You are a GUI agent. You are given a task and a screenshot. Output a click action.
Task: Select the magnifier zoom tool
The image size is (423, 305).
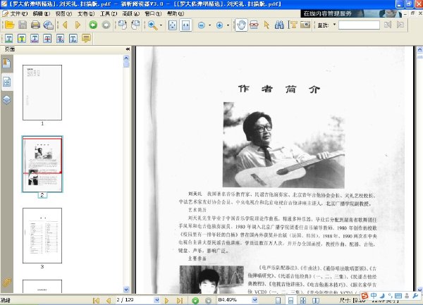152,25
